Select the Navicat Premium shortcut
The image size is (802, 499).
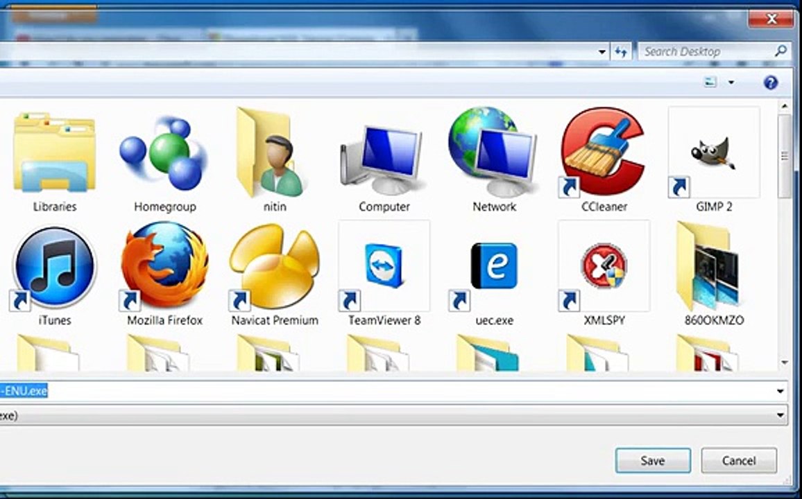(x=274, y=267)
